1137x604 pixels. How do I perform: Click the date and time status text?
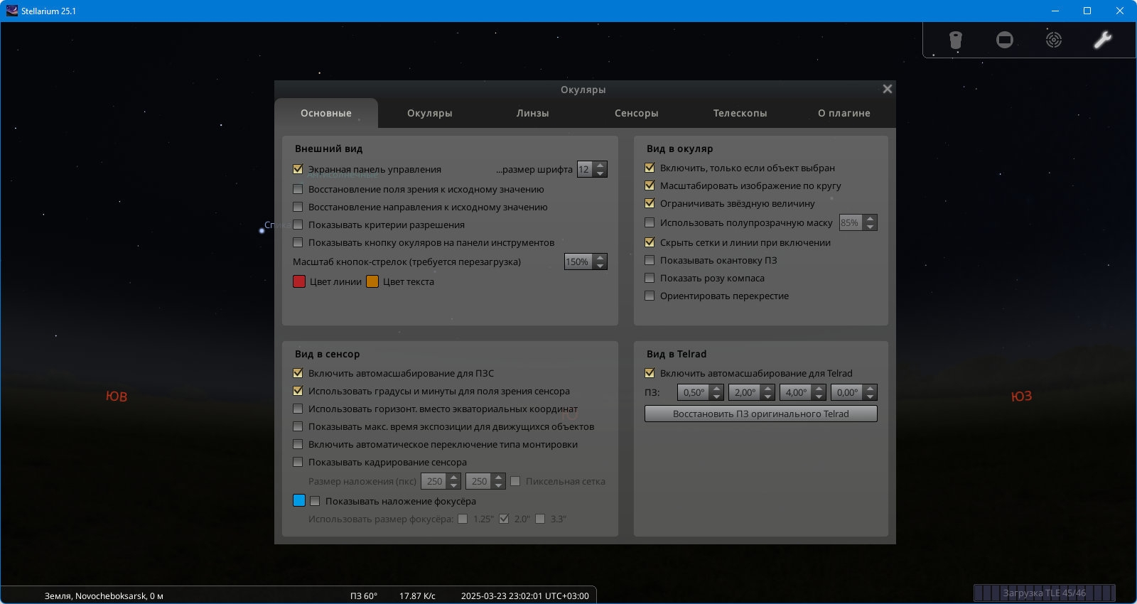[525, 596]
